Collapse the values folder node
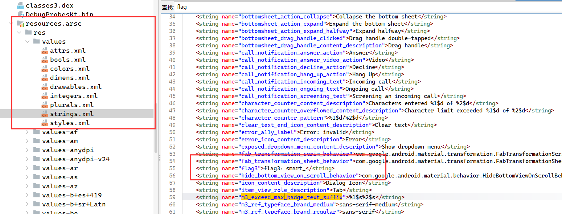 pos(27,42)
